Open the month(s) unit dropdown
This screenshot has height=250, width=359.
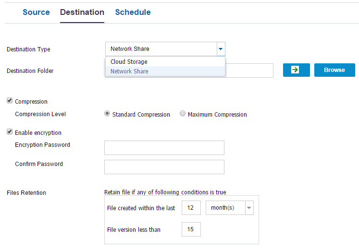[x=225, y=208]
